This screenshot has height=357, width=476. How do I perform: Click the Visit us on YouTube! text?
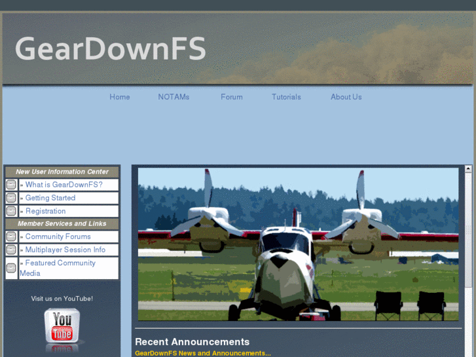(x=62, y=299)
